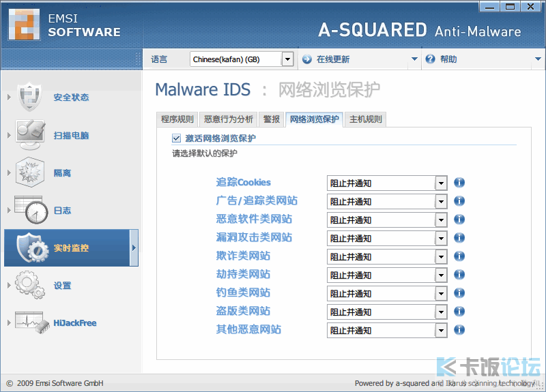Open the 日志 clock log icon

click(x=31, y=210)
